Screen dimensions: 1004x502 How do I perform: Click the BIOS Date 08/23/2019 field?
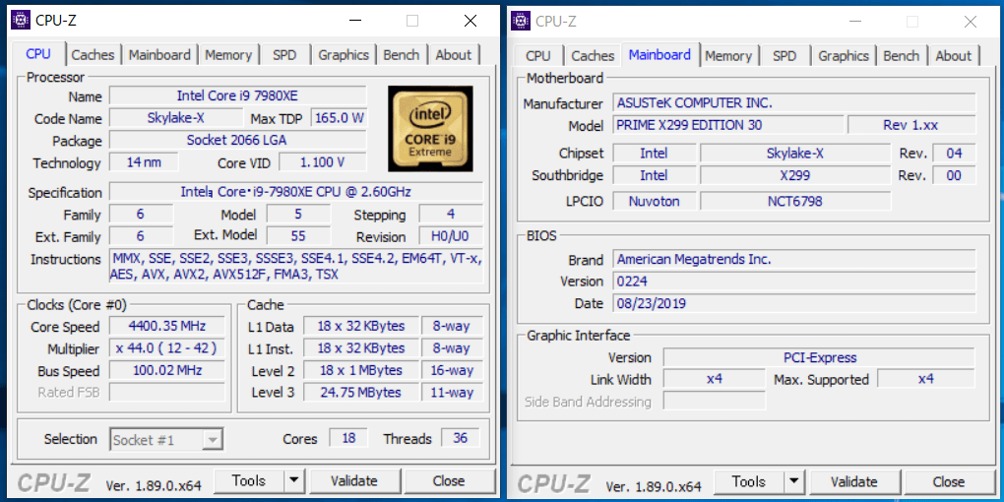tap(794, 303)
